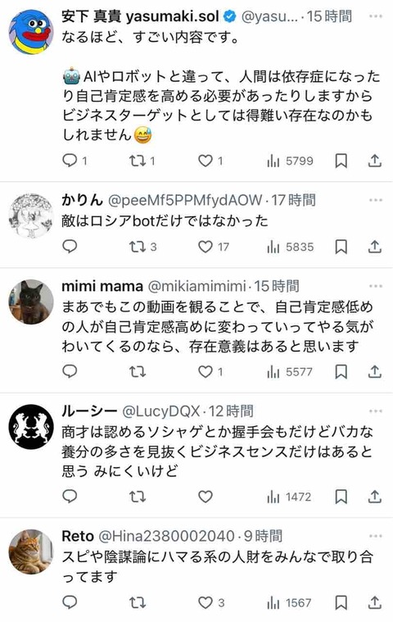
Task: Reply to yasumaki.sol's tweet
Action: point(70,161)
